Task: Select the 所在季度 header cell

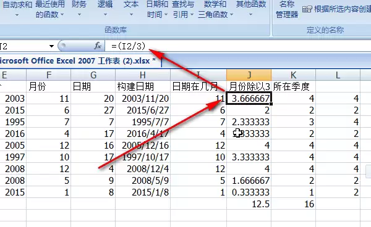Action: point(293,86)
